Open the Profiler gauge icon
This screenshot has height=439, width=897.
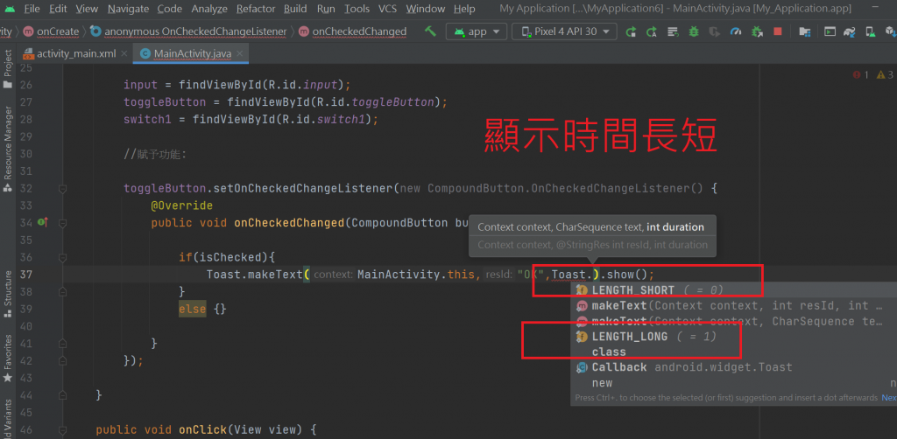(736, 31)
